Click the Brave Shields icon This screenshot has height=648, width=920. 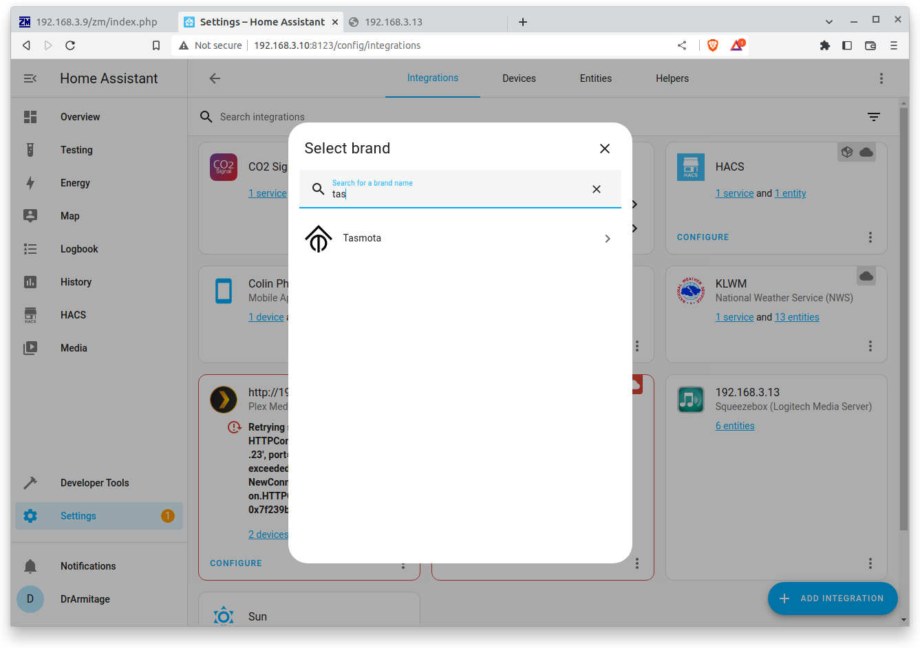pyautogui.click(x=713, y=45)
